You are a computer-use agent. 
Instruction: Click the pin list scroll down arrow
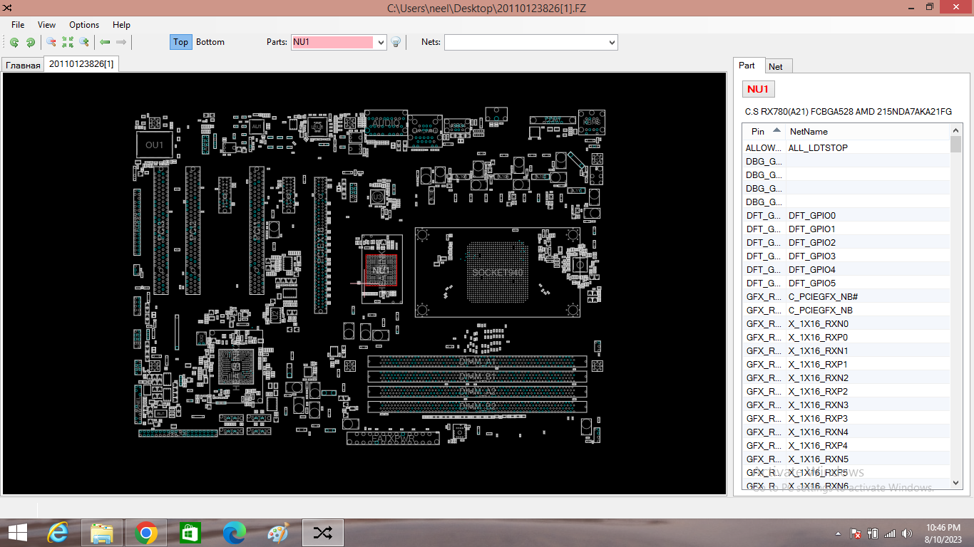point(956,483)
